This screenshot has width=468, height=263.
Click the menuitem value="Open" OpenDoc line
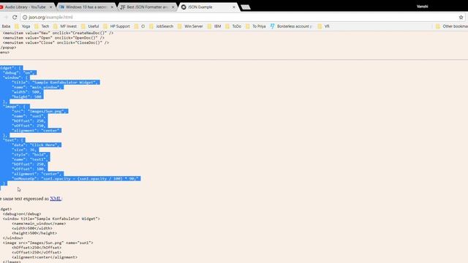pos(53,38)
